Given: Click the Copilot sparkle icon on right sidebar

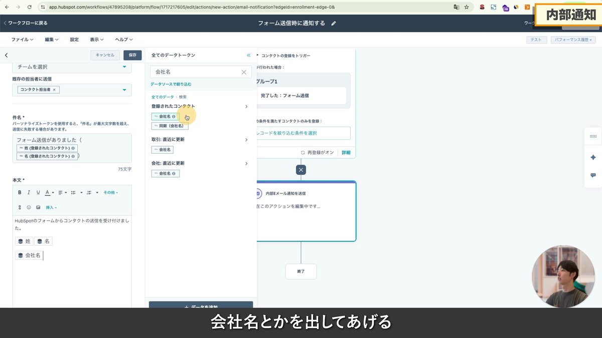Looking at the screenshot, I should click(592, 157).
